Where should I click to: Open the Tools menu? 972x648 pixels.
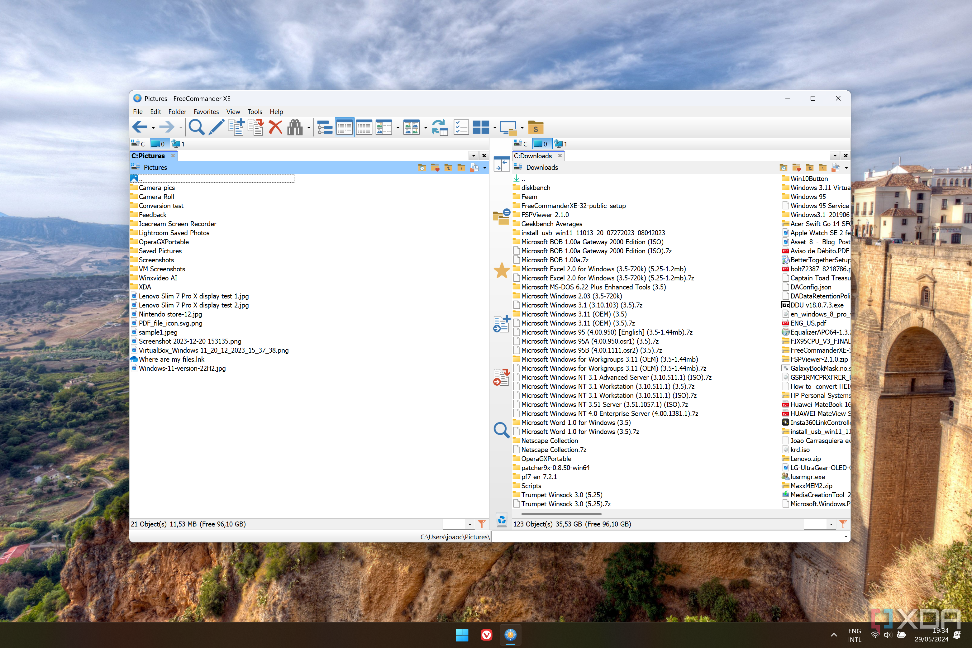(255, 112)
